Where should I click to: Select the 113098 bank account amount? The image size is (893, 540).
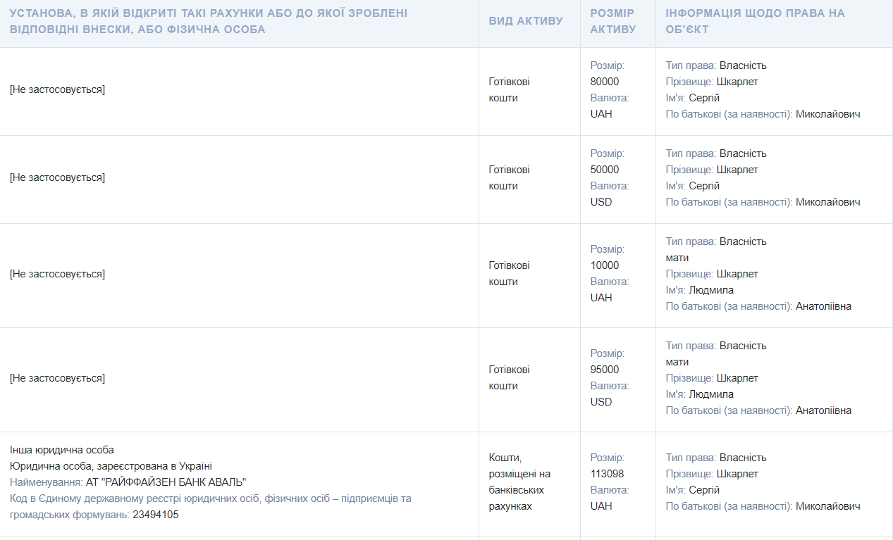coord(607,474)
